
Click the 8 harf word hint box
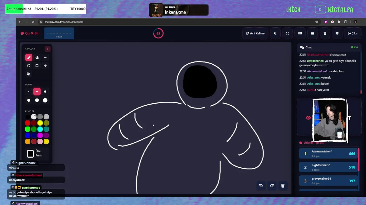[59, 33]
